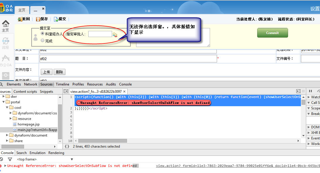This screenshot has height=173, width=320.
Task: Open the user picker next to 指定审批人
Action: tap(115, 35)
